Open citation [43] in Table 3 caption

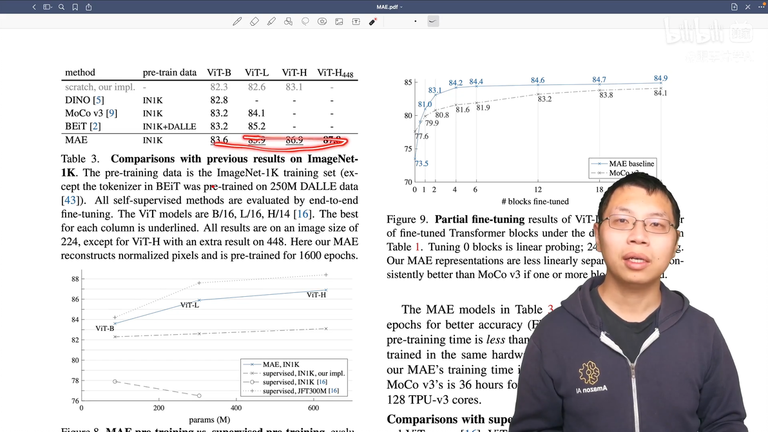70,200
